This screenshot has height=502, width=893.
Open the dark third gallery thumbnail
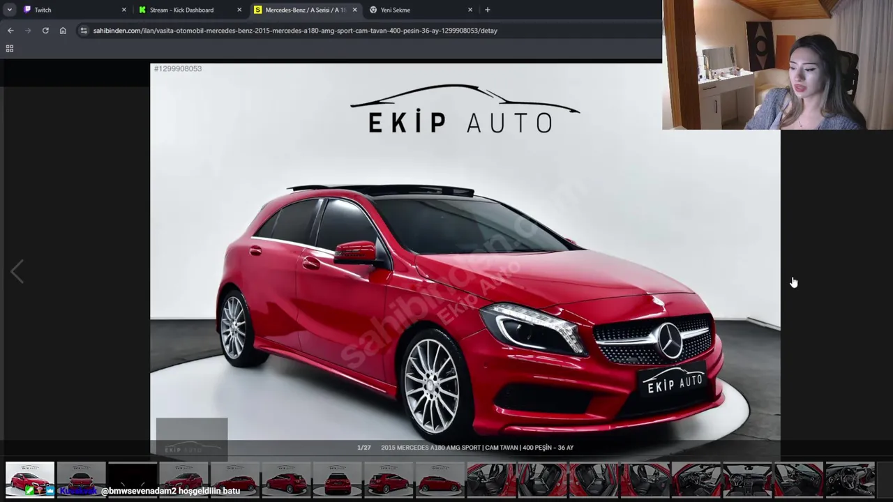pyautogui.click(x=133, y=480)
